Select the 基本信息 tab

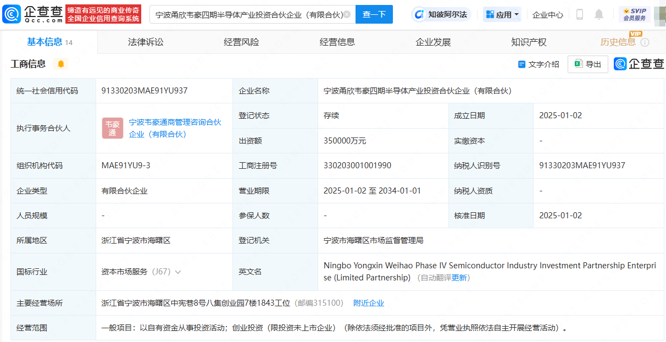tap(49, 42)
